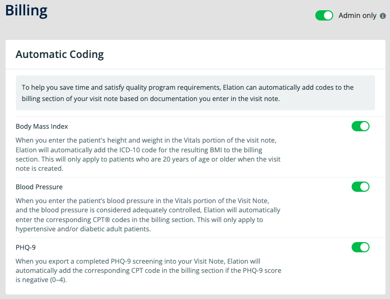Toggle the Admin only switch
Viewport: 390px width, 299px height.
324,15
